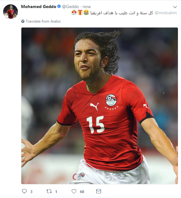Open the tweet options chevron menu

[175, 7]
